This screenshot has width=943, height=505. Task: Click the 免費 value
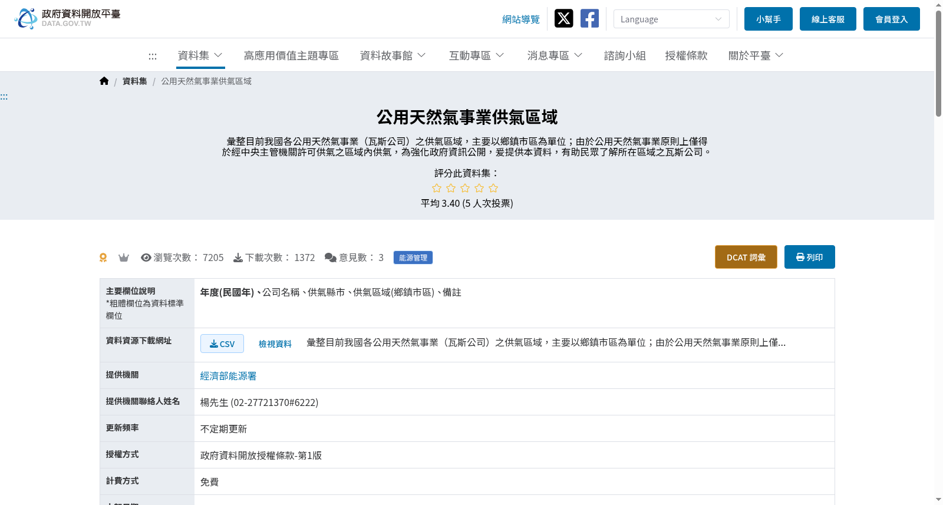tap(209, 482)
